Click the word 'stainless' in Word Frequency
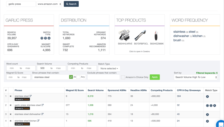Image resolution: width=224 pixels, height=127 pixels. (x=179, y=32)
